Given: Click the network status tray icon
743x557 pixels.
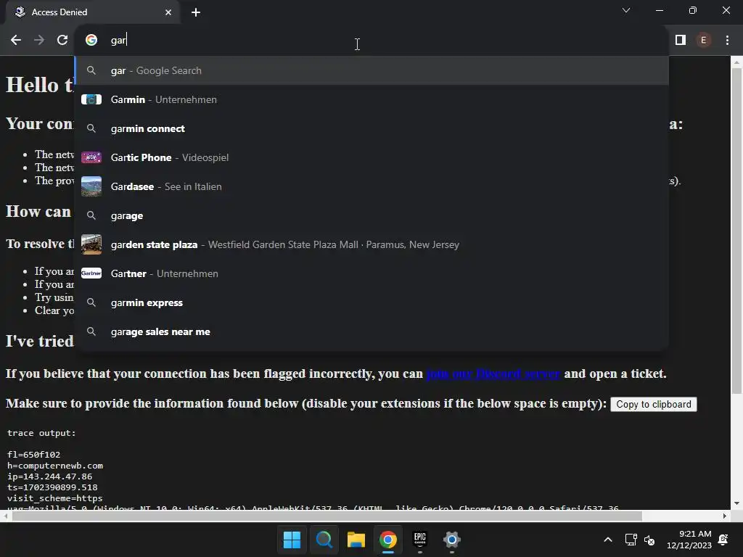Looking at the screenshot, I should [x=631, y=540].
